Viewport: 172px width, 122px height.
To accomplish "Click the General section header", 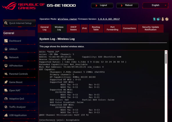I will tap(19, 33).
